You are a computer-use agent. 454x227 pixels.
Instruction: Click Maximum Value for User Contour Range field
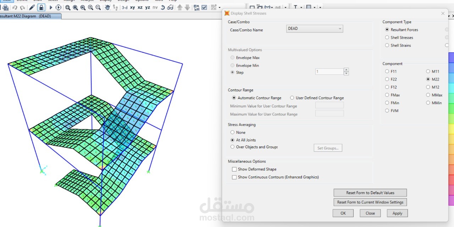330,113
